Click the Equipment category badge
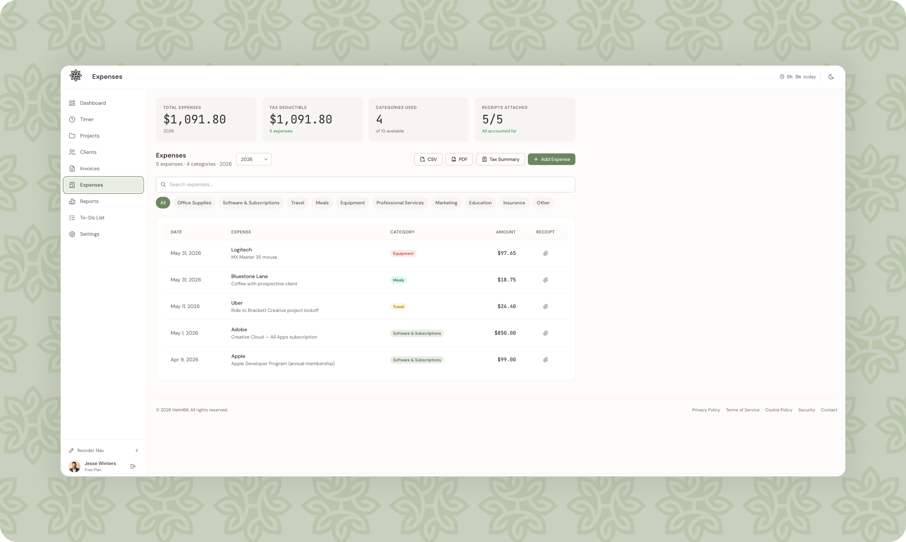Image resolution: width=906 pixels, height=542 pixels. coord(403,254)
